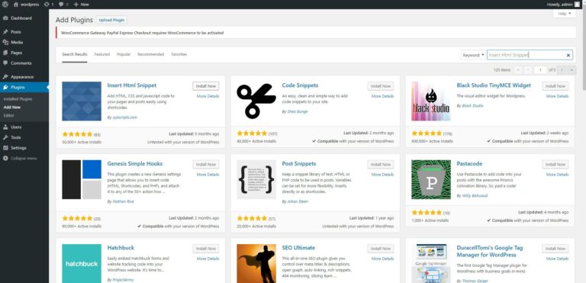The height and width of the screenshot is (283, 586).
Task: Click the Genesis Simple Hooks thumbnail
Action: click(82, 180)
